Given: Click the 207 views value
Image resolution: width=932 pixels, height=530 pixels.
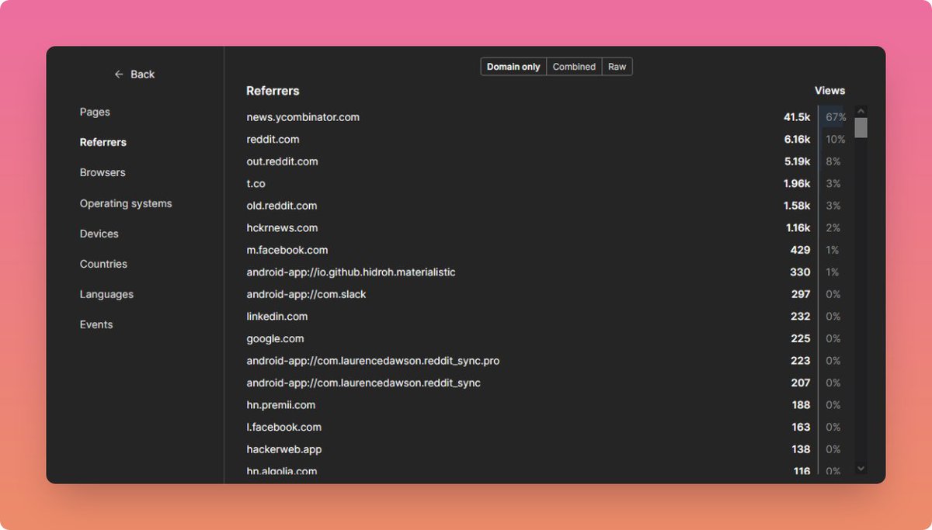Looking at the screenshot, I should pyautogui.click(x=800, y=383).
